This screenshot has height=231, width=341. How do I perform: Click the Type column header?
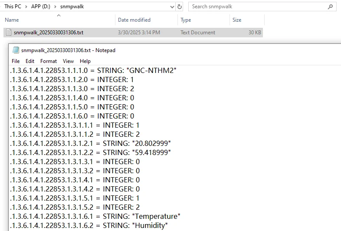pyautogui.click(x=203, y=20)
